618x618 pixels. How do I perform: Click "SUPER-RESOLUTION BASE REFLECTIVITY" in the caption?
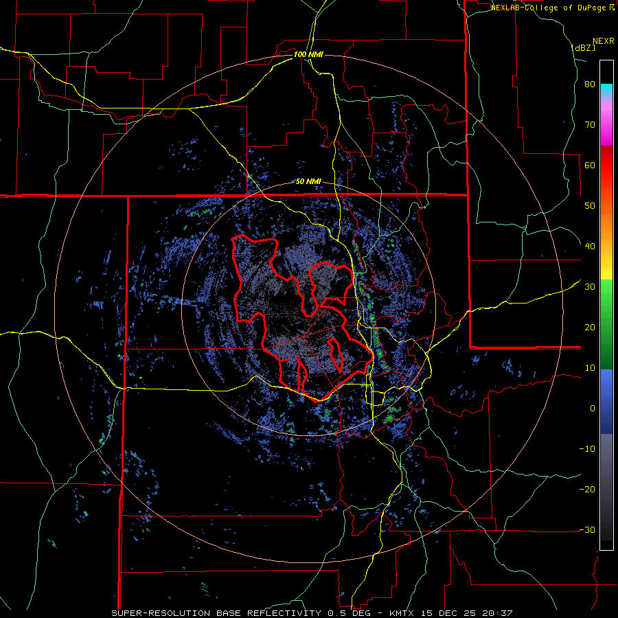click(216, 613)
